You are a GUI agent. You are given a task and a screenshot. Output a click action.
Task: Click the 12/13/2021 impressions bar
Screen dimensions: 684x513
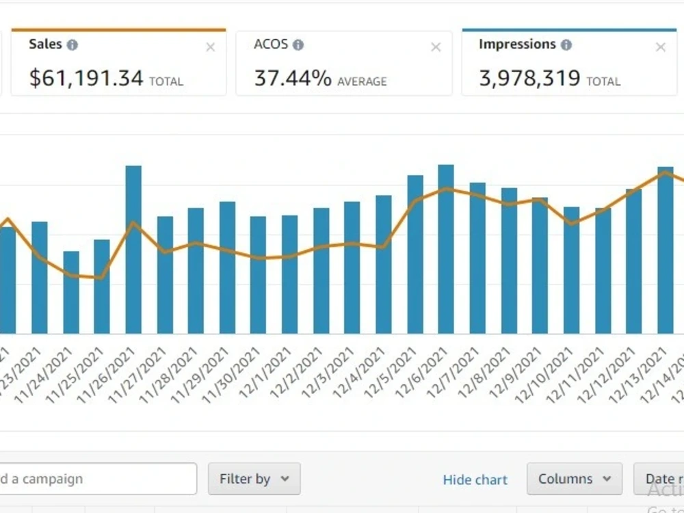(666, 250)
